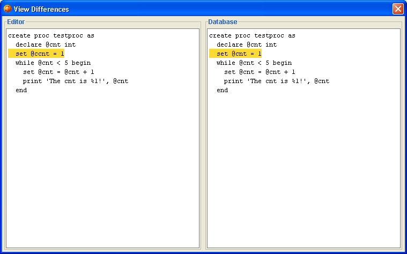Click 'create proc testproc as' in Database pane
This screenshot has width=407, height=254.
pyautogui.click(x=252, y=35)
